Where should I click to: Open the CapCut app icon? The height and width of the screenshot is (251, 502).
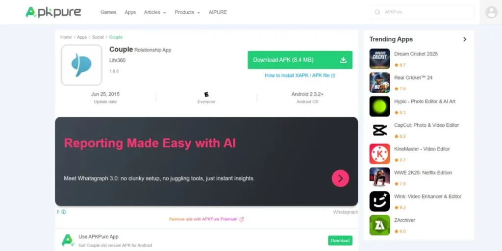coord(379,130)
